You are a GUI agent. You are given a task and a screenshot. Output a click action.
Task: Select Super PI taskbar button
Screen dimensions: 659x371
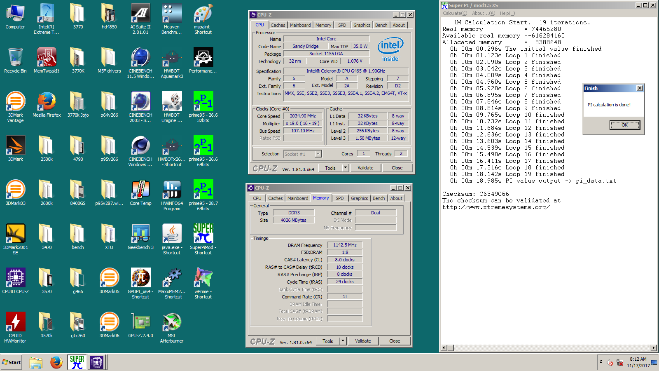point(77,362)
